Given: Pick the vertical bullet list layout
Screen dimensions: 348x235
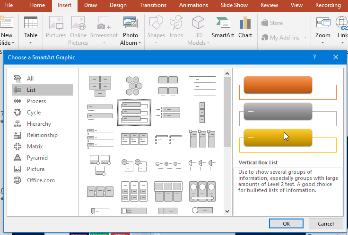Looking at the screenshot, I should coord(100,112).
